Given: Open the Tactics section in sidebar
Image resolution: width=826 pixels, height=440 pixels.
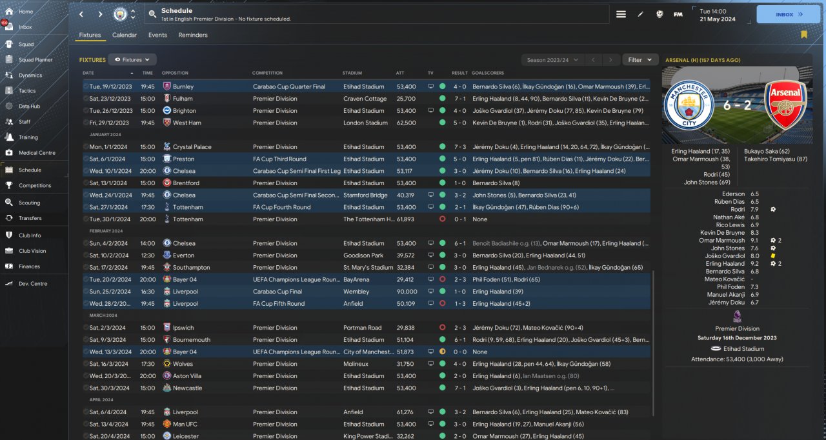Looking at the screenshot, I should click(x=27, y=91).
